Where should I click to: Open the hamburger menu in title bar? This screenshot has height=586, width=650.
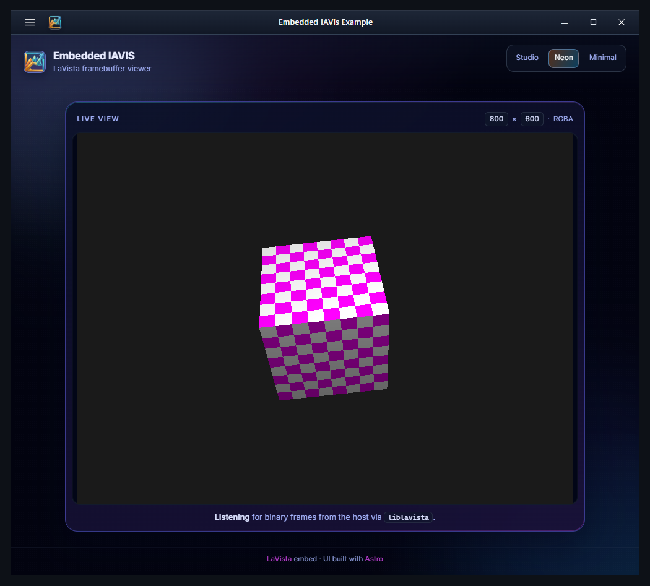pos(30,22)
